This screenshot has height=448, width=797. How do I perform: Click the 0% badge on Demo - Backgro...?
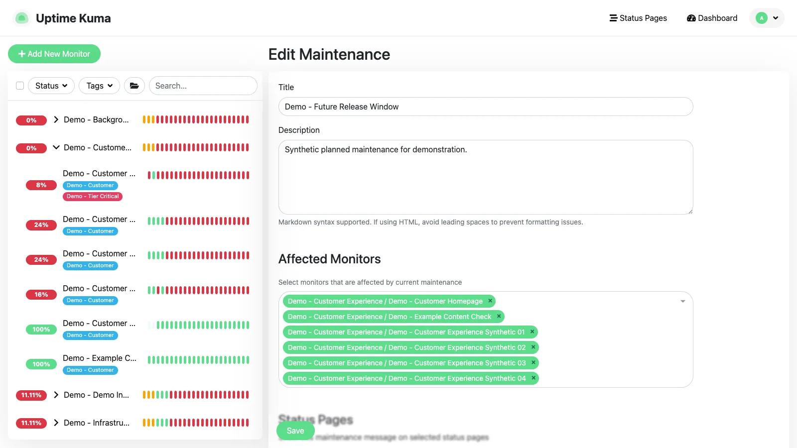[x=31, y=120]
